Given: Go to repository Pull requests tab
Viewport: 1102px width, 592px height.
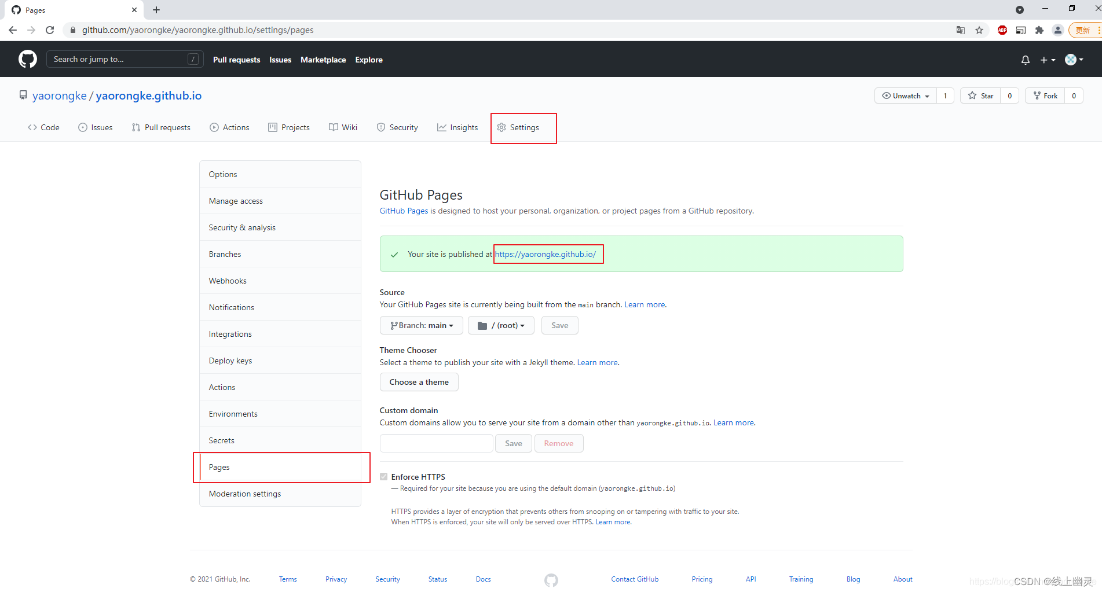Looking at the screenshot, I should coord(161,127).
